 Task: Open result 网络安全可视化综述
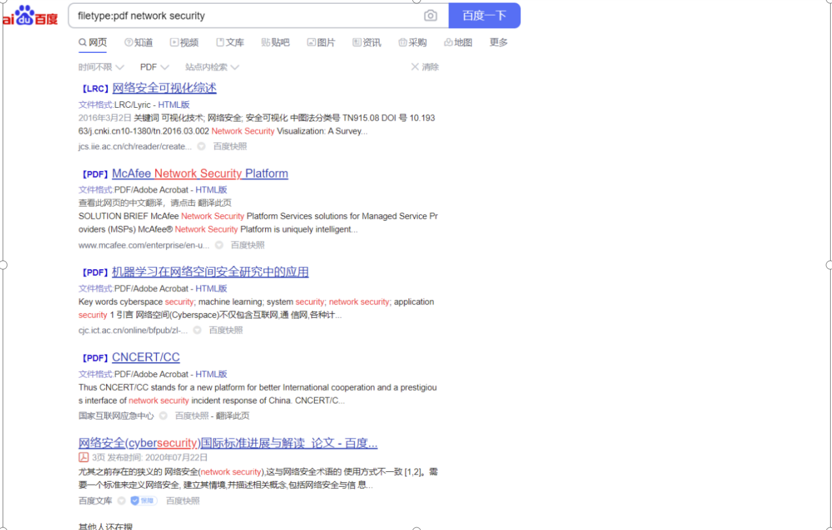click(x=164, y=88)
